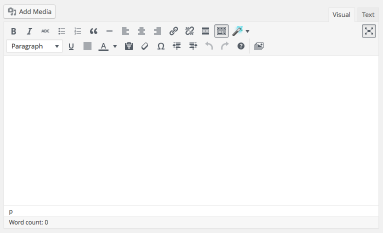The height and width of the screenshot is (233, 383).
Task: Apply strikethrough formatting
Action: click(45, 31)
